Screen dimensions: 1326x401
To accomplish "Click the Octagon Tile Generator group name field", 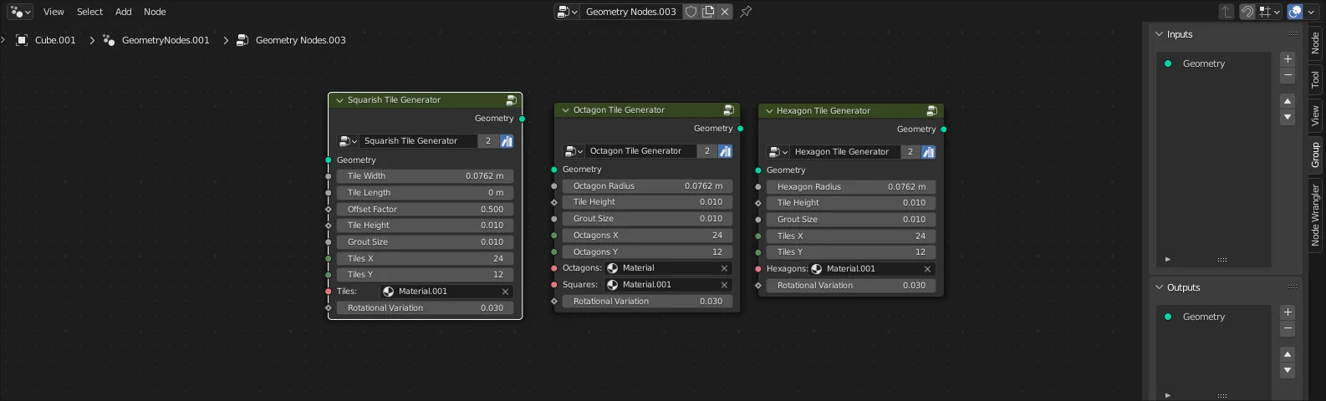I will 641,151.
